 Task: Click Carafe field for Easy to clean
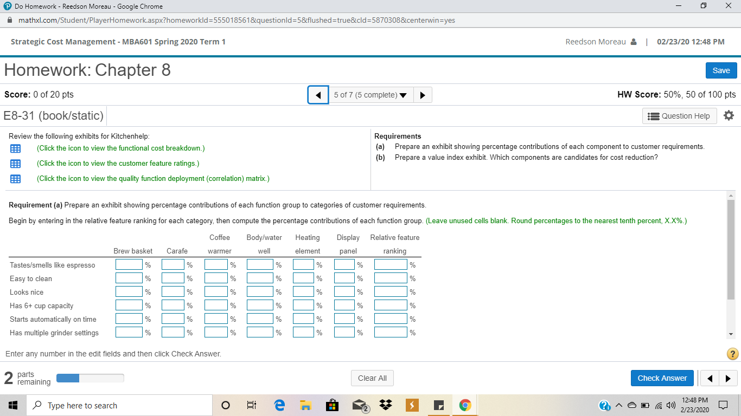173,278
